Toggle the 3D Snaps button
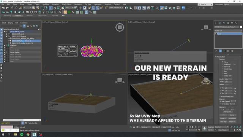 coord(90,8)
